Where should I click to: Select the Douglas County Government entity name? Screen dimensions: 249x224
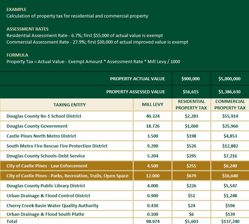point(37,126)
